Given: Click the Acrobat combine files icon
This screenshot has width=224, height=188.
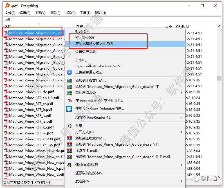Looking at the screenshot, I should 70,100.
